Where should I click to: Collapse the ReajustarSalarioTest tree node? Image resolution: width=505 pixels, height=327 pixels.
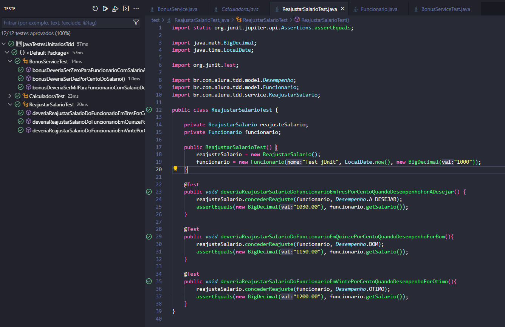pos(10,104)
